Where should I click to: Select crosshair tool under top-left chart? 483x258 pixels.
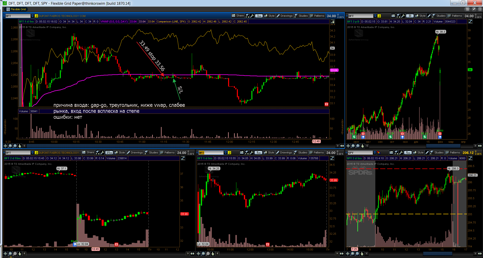[x=5, y=146]
